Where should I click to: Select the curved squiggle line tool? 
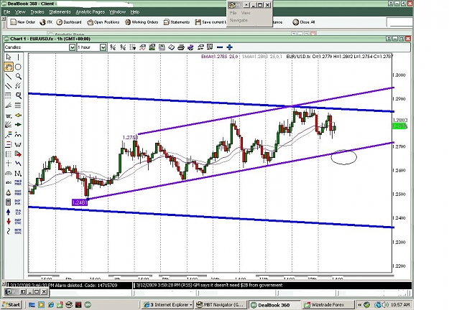(x=9, y=231)
